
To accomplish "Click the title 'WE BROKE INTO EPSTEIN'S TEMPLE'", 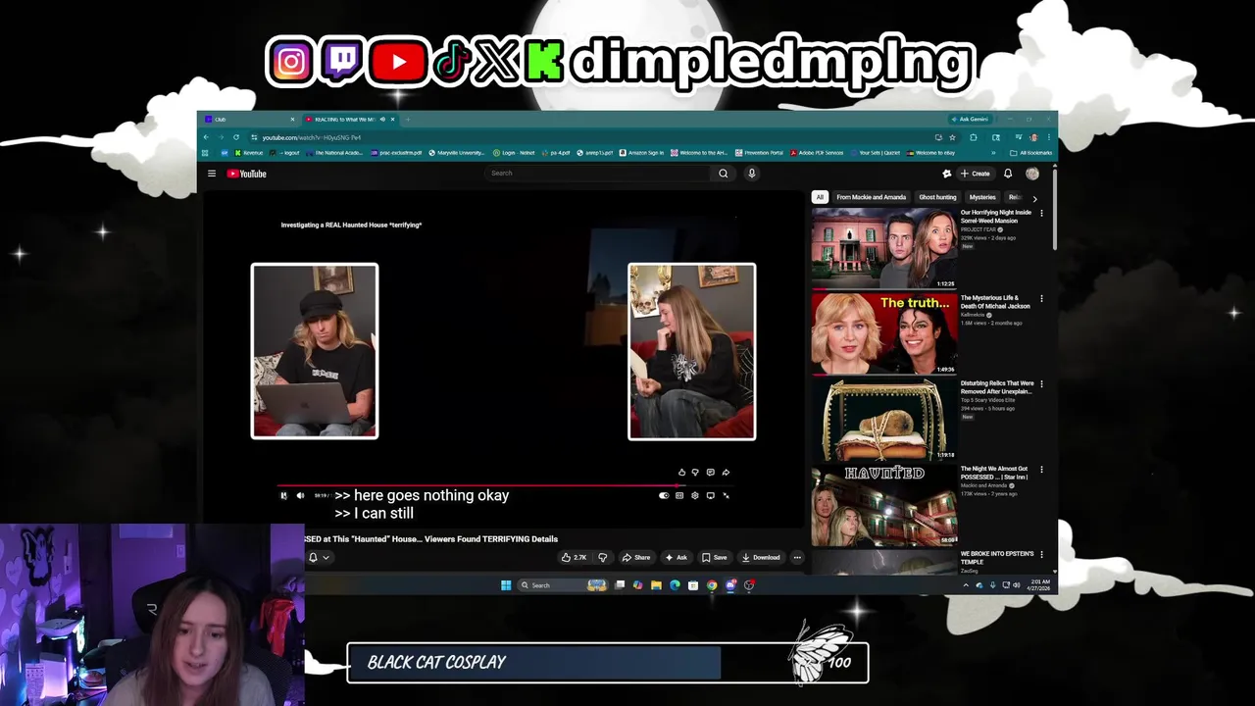I will (997, 557).
